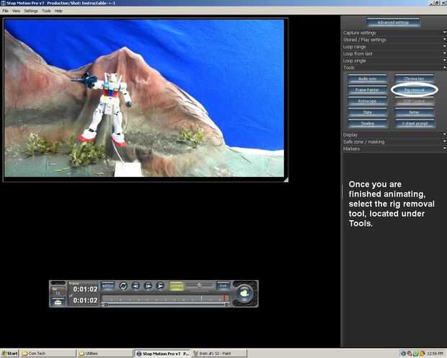Click the play button

[161, 286]
